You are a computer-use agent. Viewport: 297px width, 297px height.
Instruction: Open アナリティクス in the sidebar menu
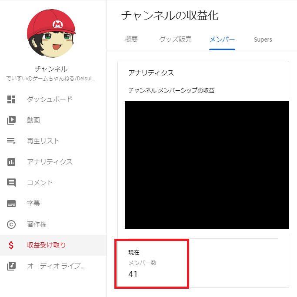click(53, 162)
